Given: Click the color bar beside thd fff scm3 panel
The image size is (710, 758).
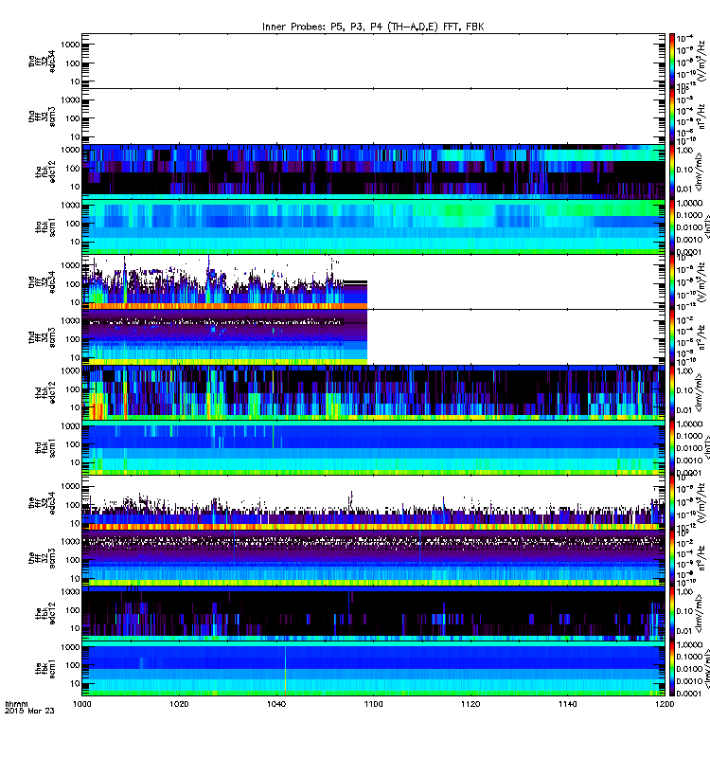Looking at the screenshot, I should [672, 337].
